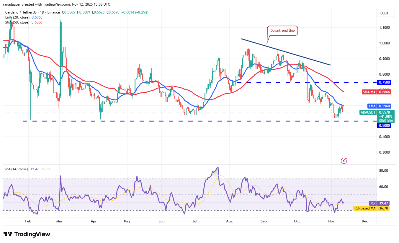Open SMA (50, close) indicator settings
399x243 pixels.
[18, 22]
